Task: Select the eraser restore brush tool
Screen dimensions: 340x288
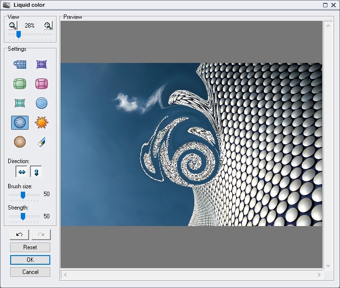Action: [x=42, y=142]
